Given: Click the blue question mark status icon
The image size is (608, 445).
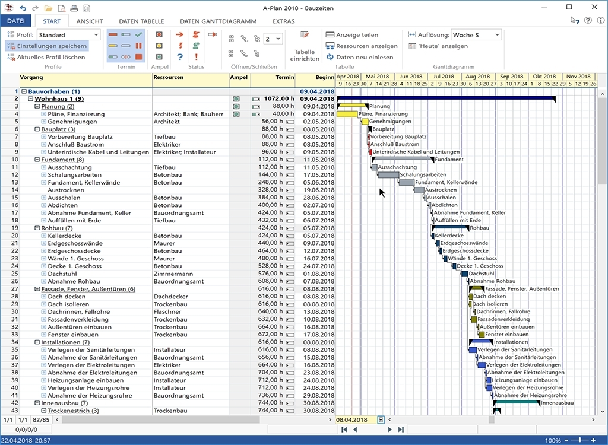Looking at the screenshot, I should pos(180,57).
